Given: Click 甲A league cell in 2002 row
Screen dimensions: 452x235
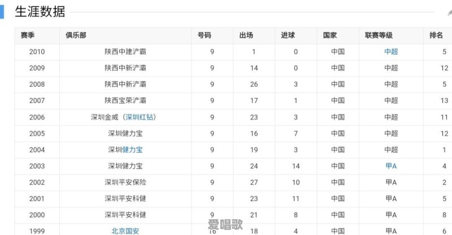Looking at the screenshot, I should 391,183.
